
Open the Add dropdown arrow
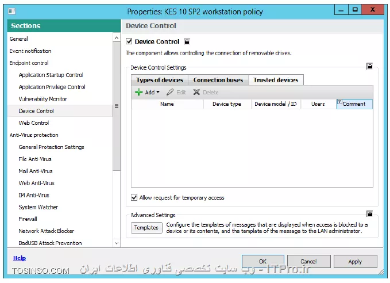[158, 92]
